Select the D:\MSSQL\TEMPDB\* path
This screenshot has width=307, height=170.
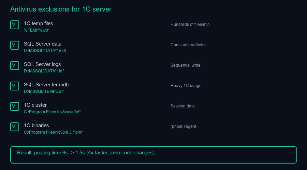[44, 91]
